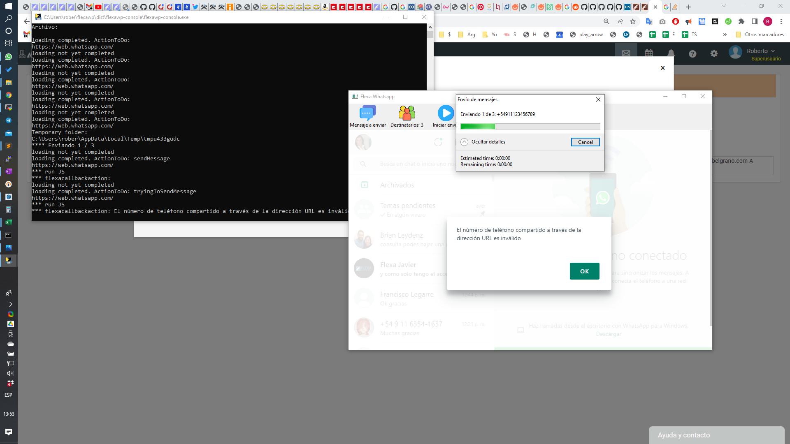Open the settings gear in web app header
The height and width of the screenshot is (444, 790).
point(714,53)
